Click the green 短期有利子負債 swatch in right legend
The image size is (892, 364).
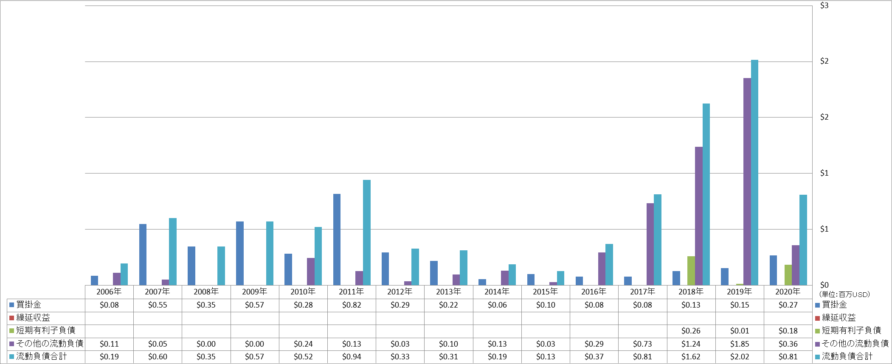817,330
